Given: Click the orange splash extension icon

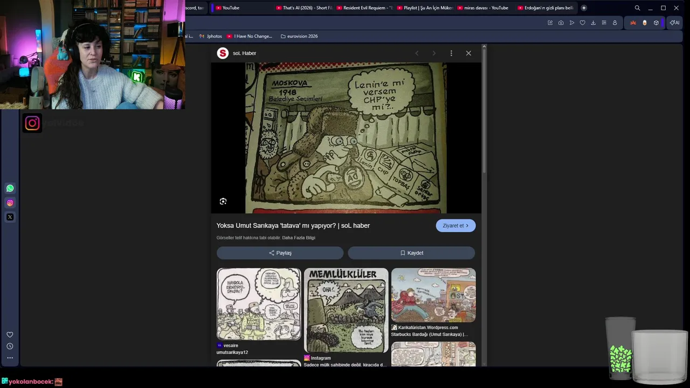Looking at the screenshot, I should pyautogui.click(x=633, y=23).
